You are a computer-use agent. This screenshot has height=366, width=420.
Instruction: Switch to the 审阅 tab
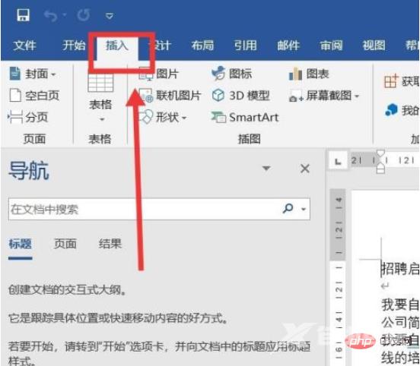[331, 46]
